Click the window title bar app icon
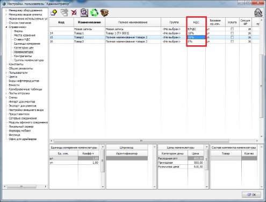 coord(4,4)
